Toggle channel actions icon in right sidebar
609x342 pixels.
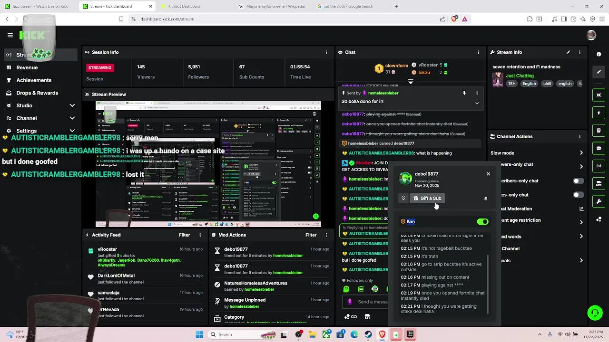(x=599, y=184)
